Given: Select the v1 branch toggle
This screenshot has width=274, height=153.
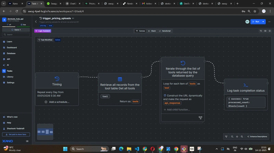Looking at the screenshot, I should (9, 25).
